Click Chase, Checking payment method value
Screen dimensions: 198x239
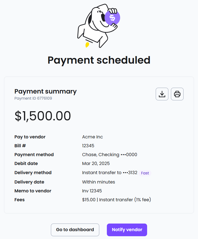coord(110,155)
